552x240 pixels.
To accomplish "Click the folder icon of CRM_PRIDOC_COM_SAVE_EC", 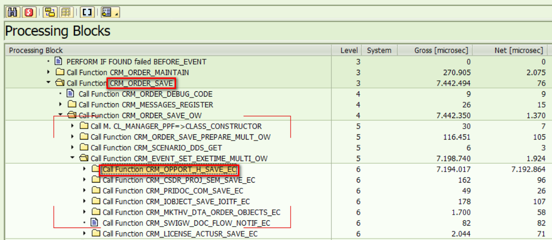I will pos(96,191).
